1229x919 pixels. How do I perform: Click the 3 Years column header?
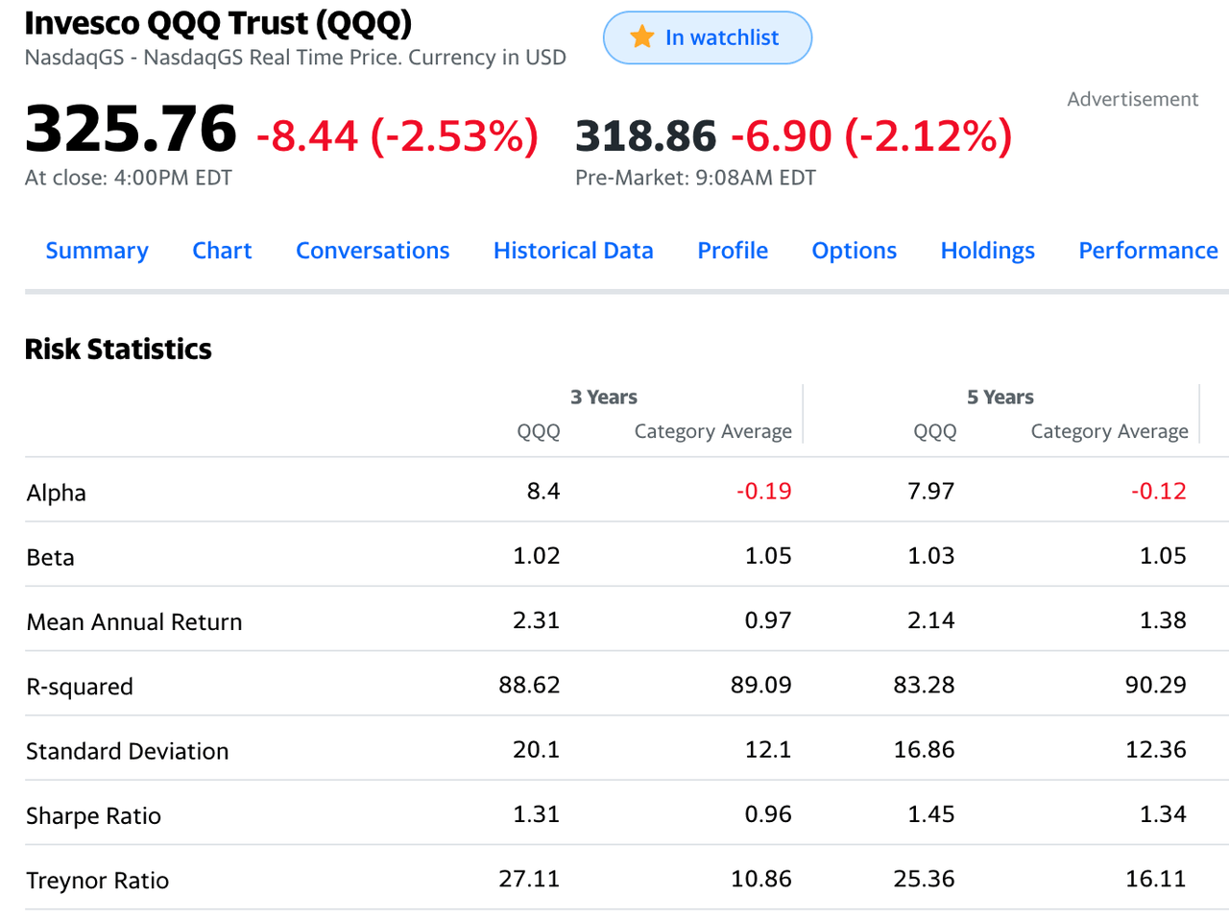point(604,398)
